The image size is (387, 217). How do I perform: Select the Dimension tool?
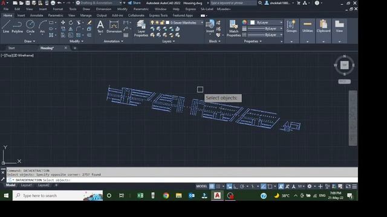click(x=114, y=27)
